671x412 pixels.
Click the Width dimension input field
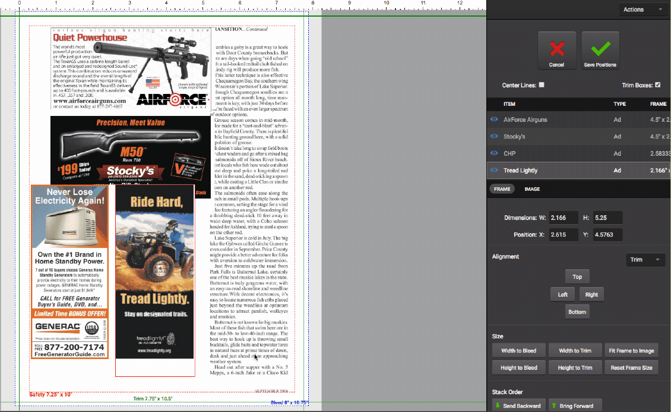click(x=564, y=218)
